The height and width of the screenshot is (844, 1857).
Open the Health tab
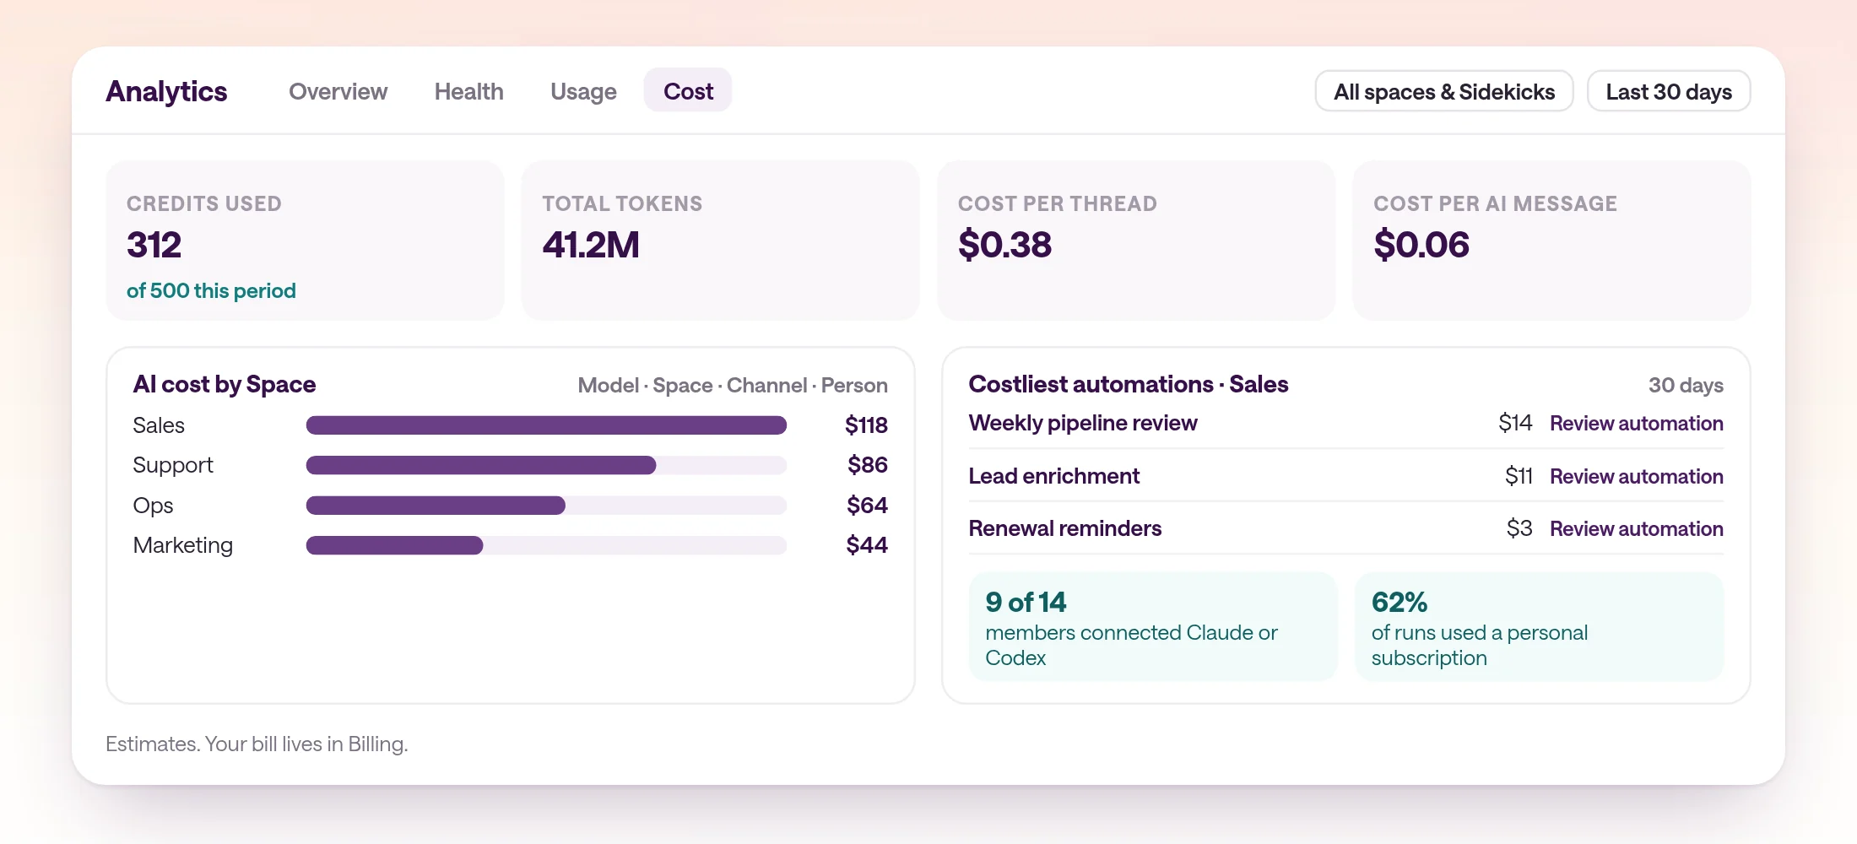pyautogui.click(x=468, y=91)
